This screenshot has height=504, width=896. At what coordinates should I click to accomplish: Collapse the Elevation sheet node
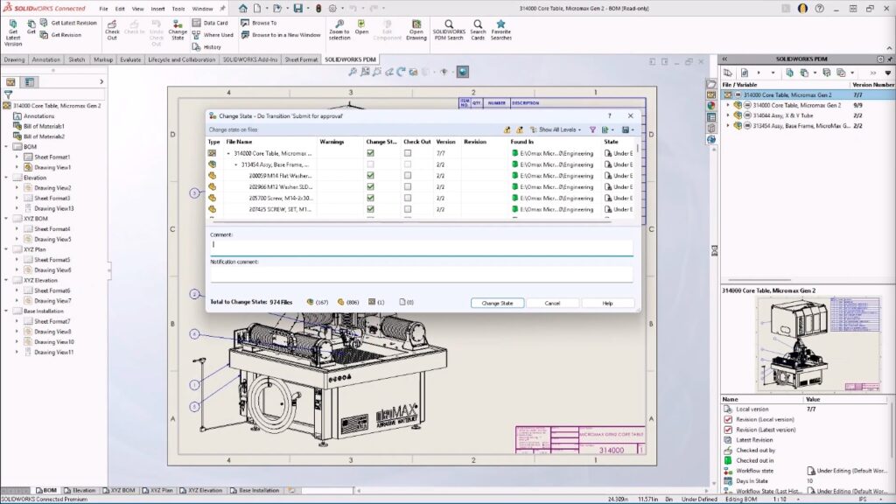tap(6, 178)
